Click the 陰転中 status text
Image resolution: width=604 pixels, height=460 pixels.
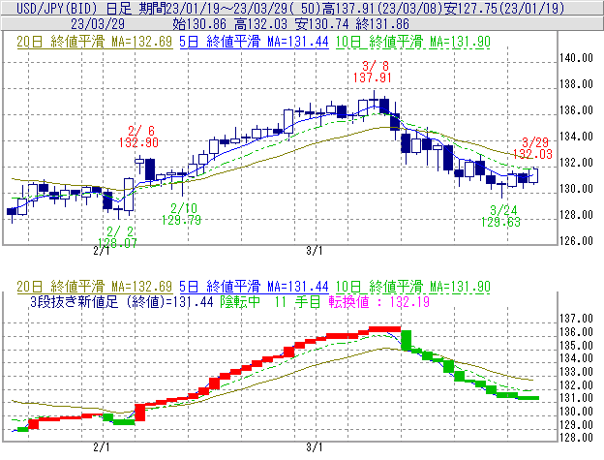pos(240,302)
